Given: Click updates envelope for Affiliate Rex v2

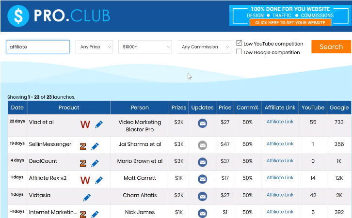Looking at the screenshot, I should click(x=203, y=179).
